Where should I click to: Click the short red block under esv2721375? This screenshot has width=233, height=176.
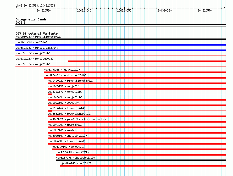(x=50, y=94)
